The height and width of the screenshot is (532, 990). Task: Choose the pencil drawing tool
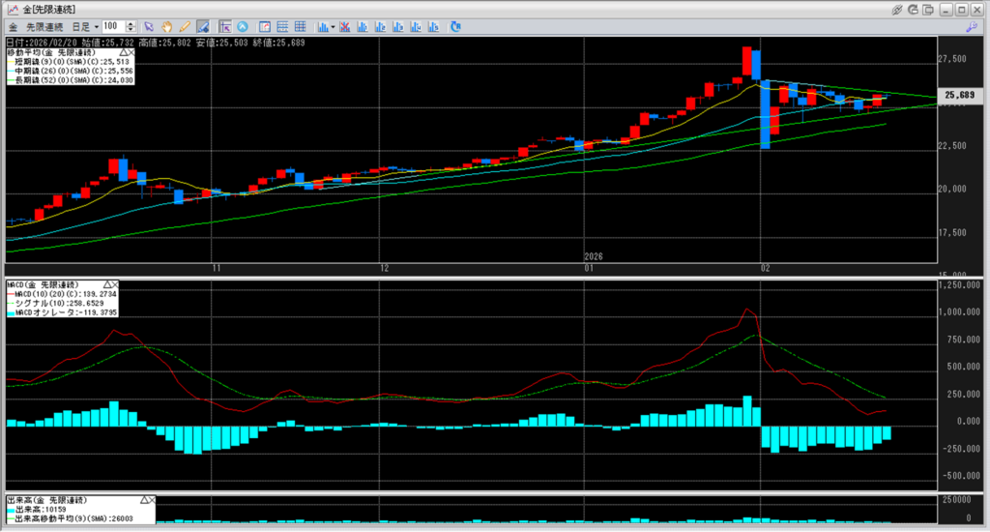coord(184,26)
